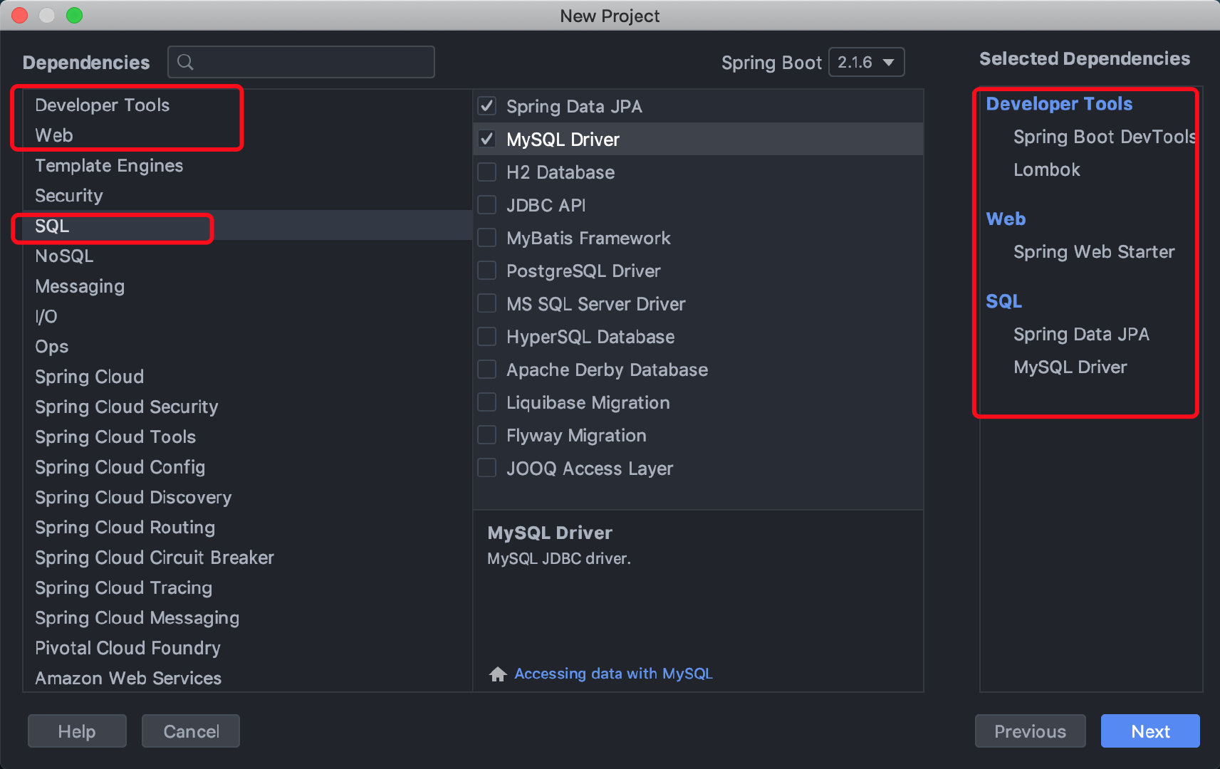
Task: Select Lombok in Selected Dependencies
Action: (1046, 170)
